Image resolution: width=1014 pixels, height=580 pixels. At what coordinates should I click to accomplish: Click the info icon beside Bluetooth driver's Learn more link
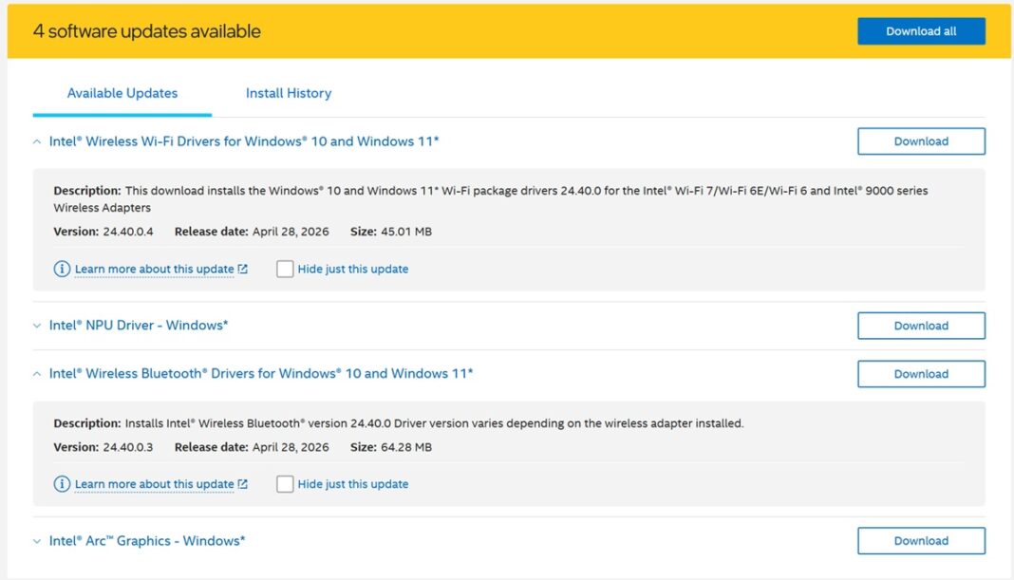pyautogui.click(x=62, y=483)
